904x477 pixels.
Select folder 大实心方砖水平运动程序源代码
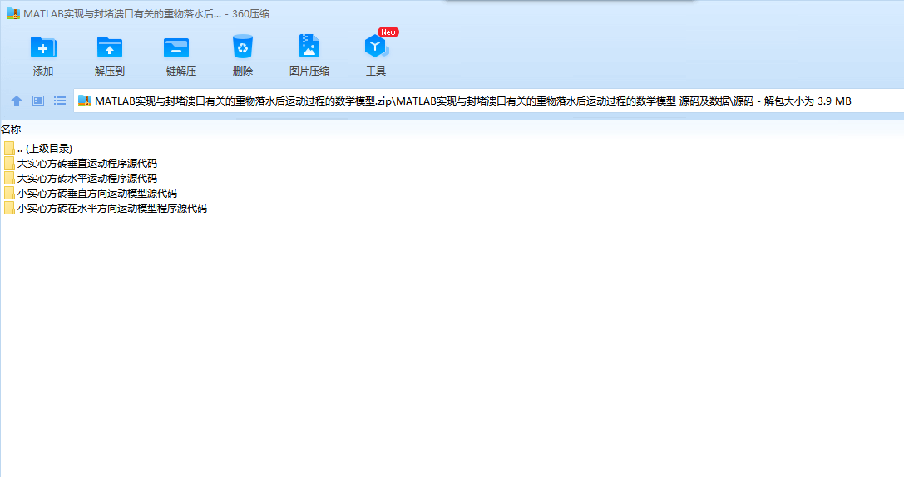(x=81, y=179)
